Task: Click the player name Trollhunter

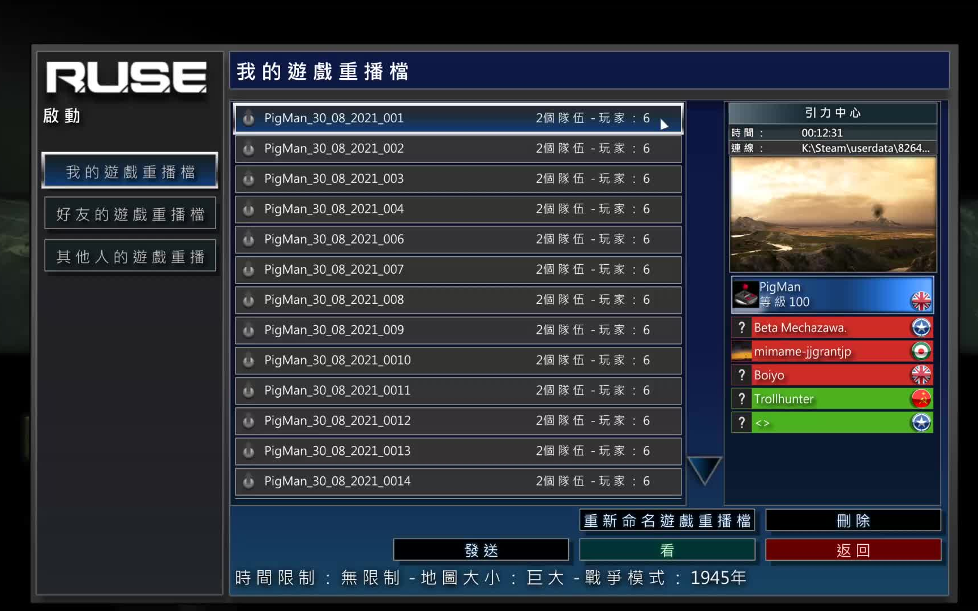Action: (783, 399)
